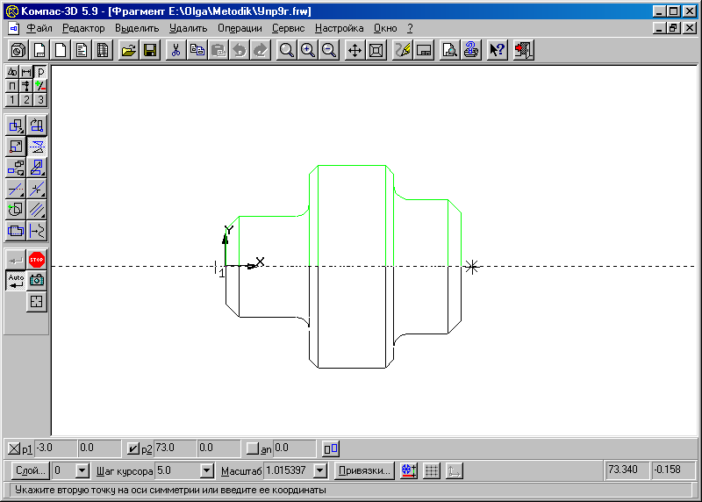
Task: Toggle global snaps blue star button
Action: coord(409,470)
